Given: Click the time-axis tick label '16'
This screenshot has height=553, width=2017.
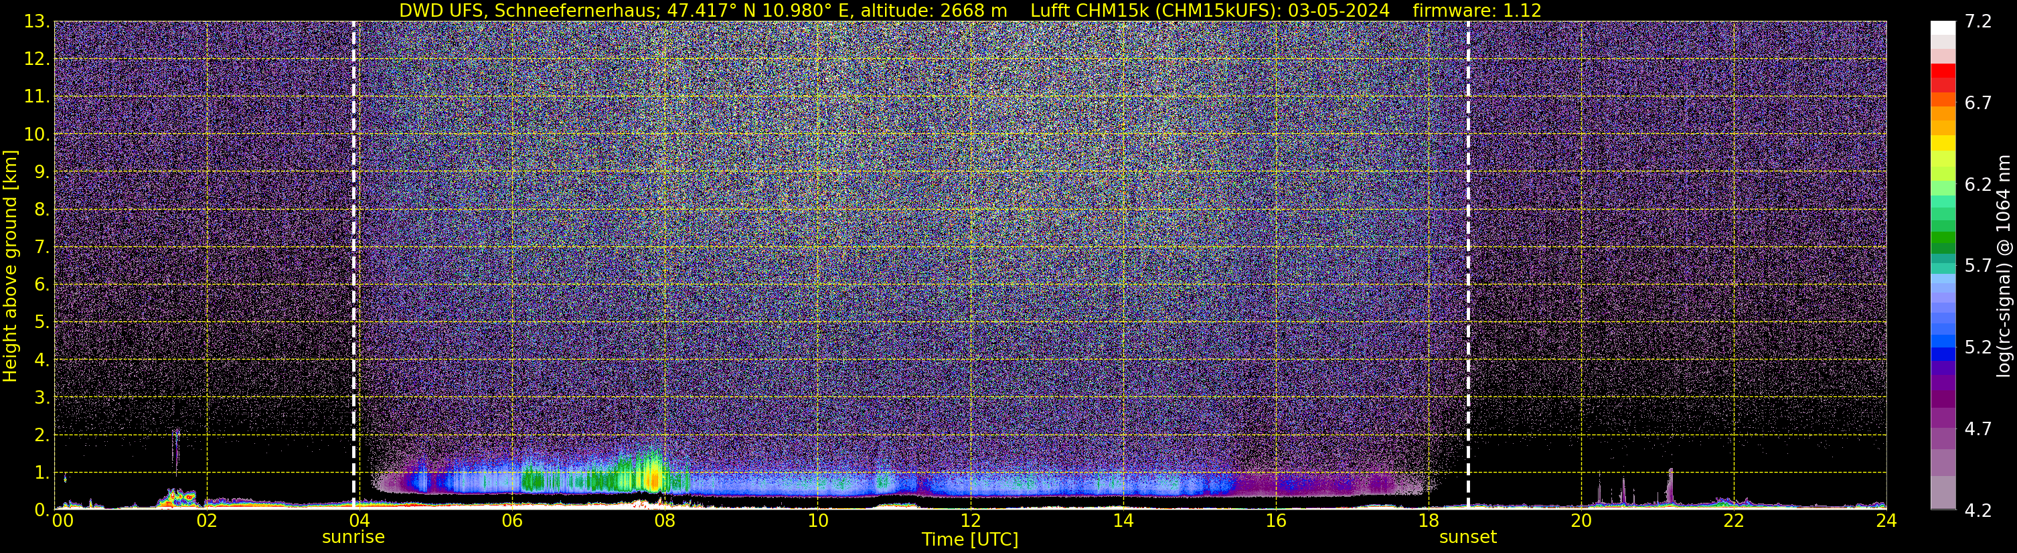Looking at the screenshot, I should pos(1275,521).
